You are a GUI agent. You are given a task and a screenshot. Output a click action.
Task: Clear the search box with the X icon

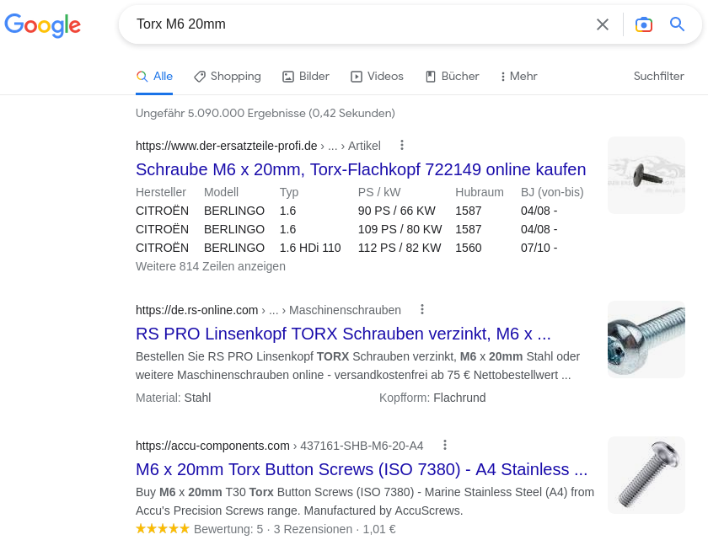[x=603, y=24]
